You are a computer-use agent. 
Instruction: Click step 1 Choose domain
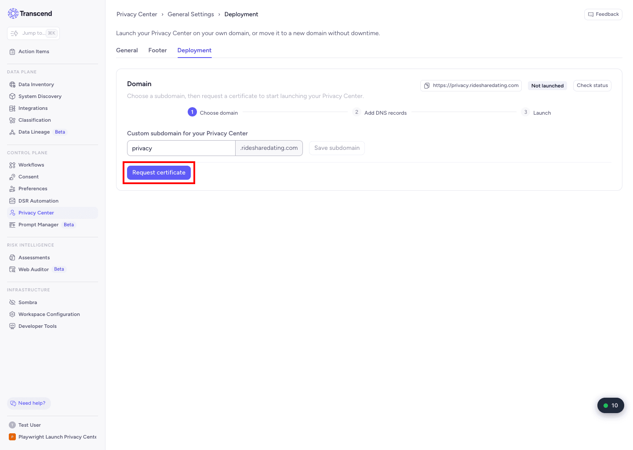pos(213,112)
